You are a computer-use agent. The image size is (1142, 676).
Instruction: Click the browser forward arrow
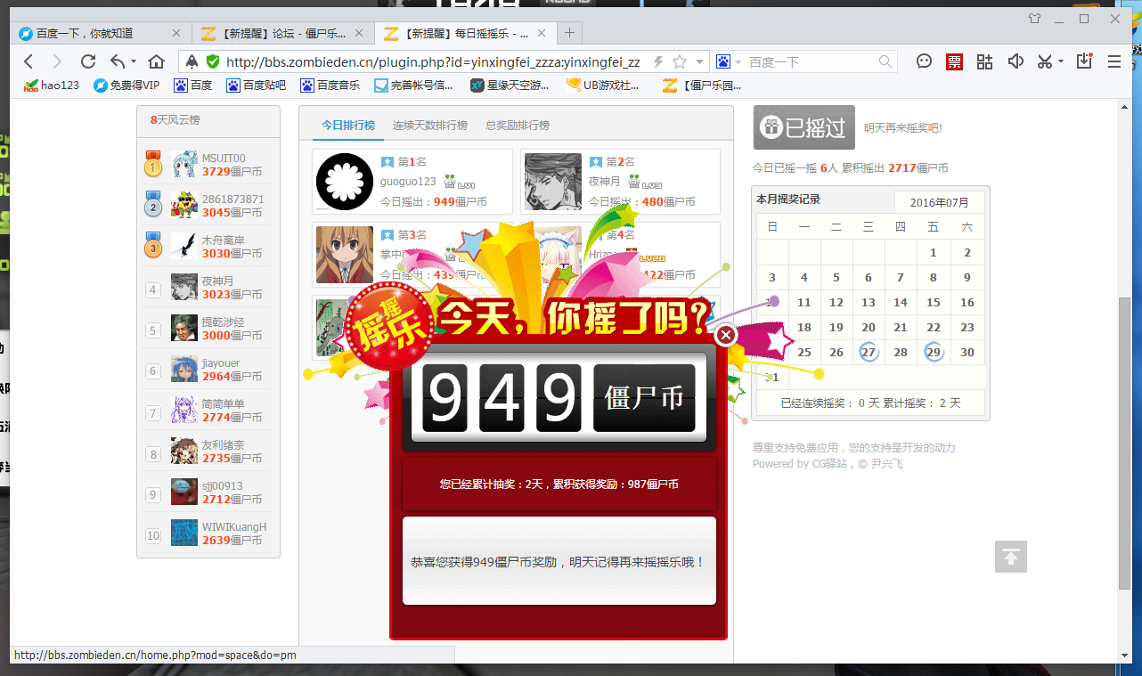click(57, 61)
